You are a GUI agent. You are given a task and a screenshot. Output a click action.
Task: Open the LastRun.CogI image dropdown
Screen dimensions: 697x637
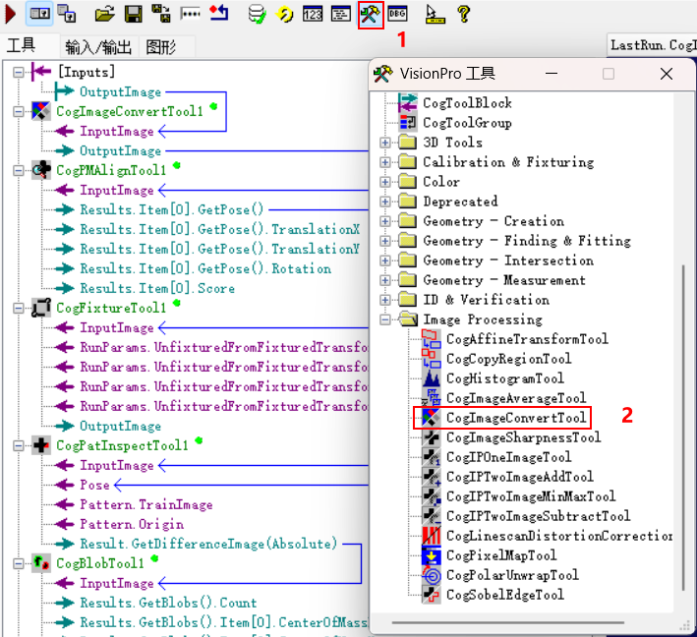(652, 45)
